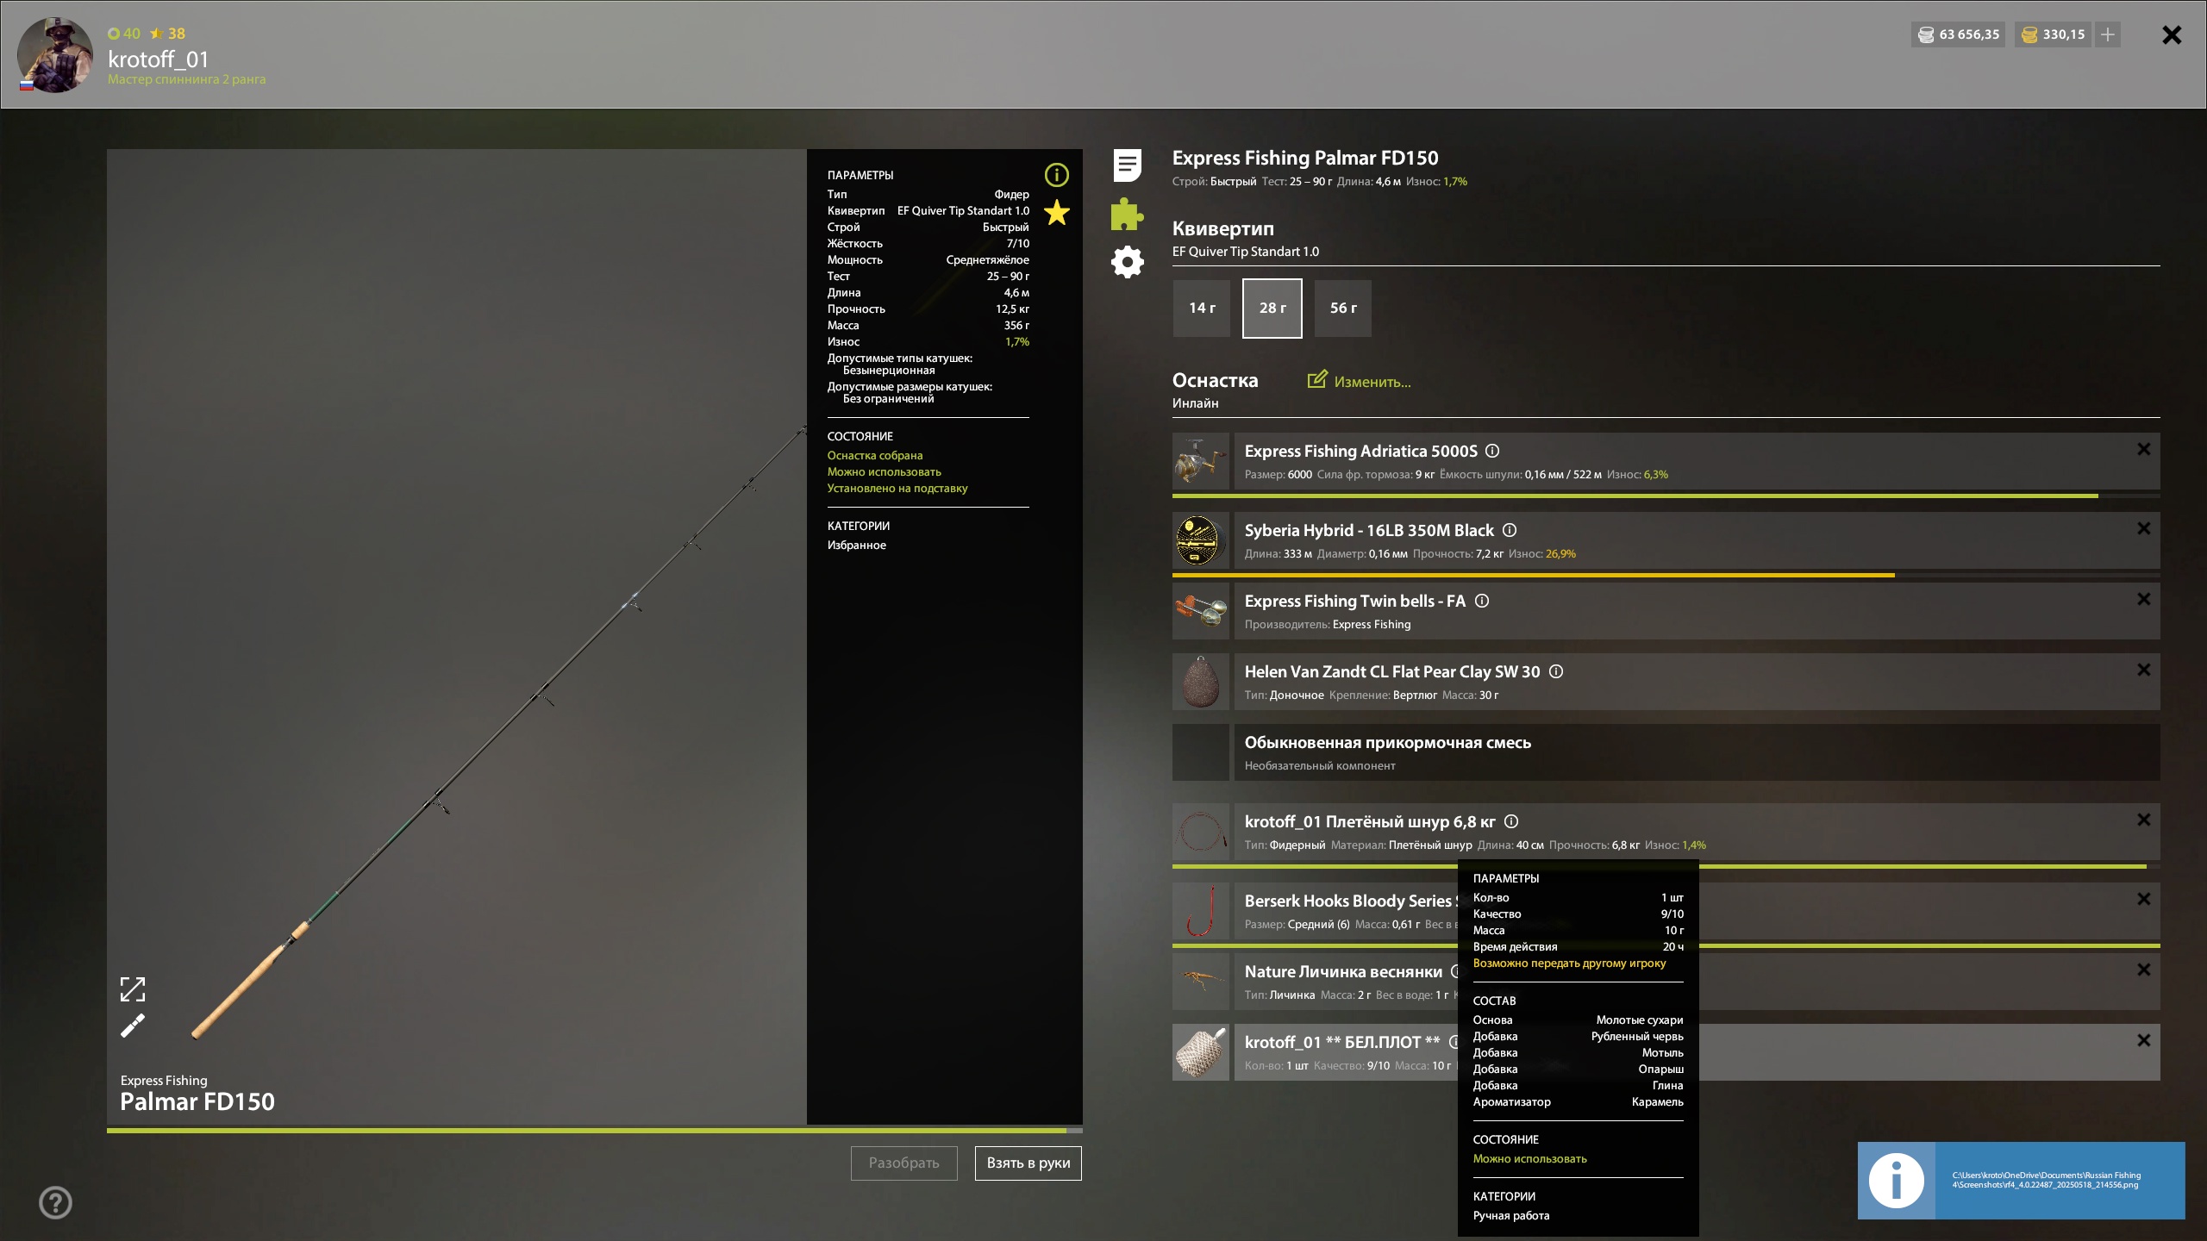Click the Инлайн rig type label
The width and height of the screenshot is (2207, 1241).
(x=1195, y=403)
